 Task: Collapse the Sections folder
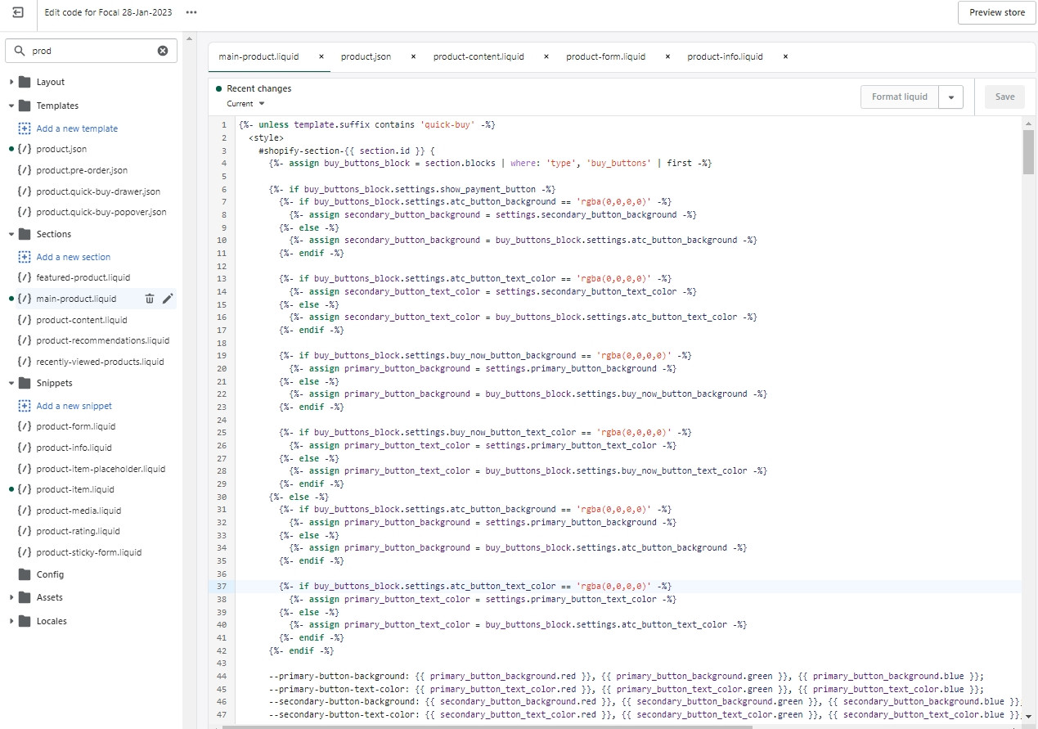point(11,234)
